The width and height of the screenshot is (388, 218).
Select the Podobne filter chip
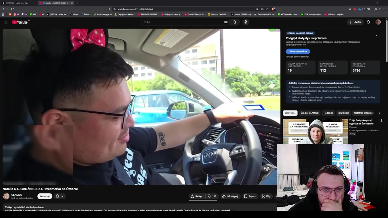[x=328, y=113]
